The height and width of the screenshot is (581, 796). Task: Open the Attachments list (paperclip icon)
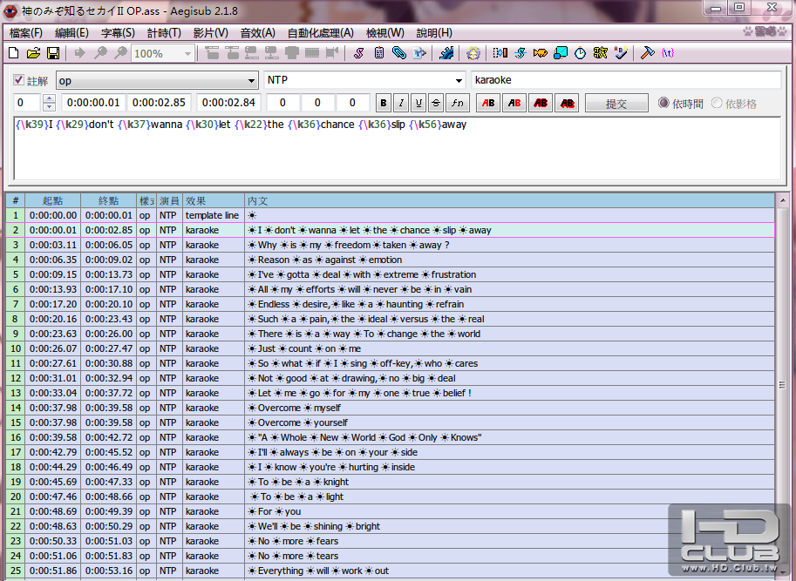coord(399,53)
